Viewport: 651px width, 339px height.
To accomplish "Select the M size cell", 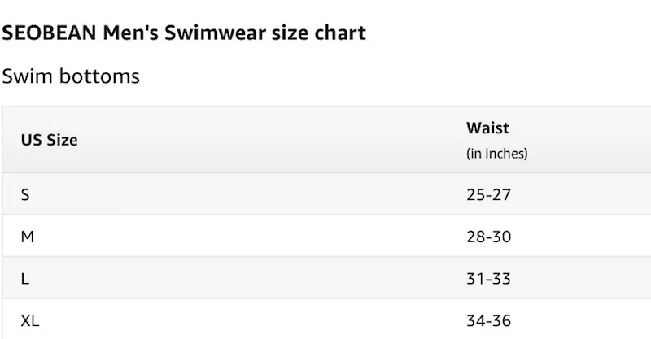I will tap(28, 237).
